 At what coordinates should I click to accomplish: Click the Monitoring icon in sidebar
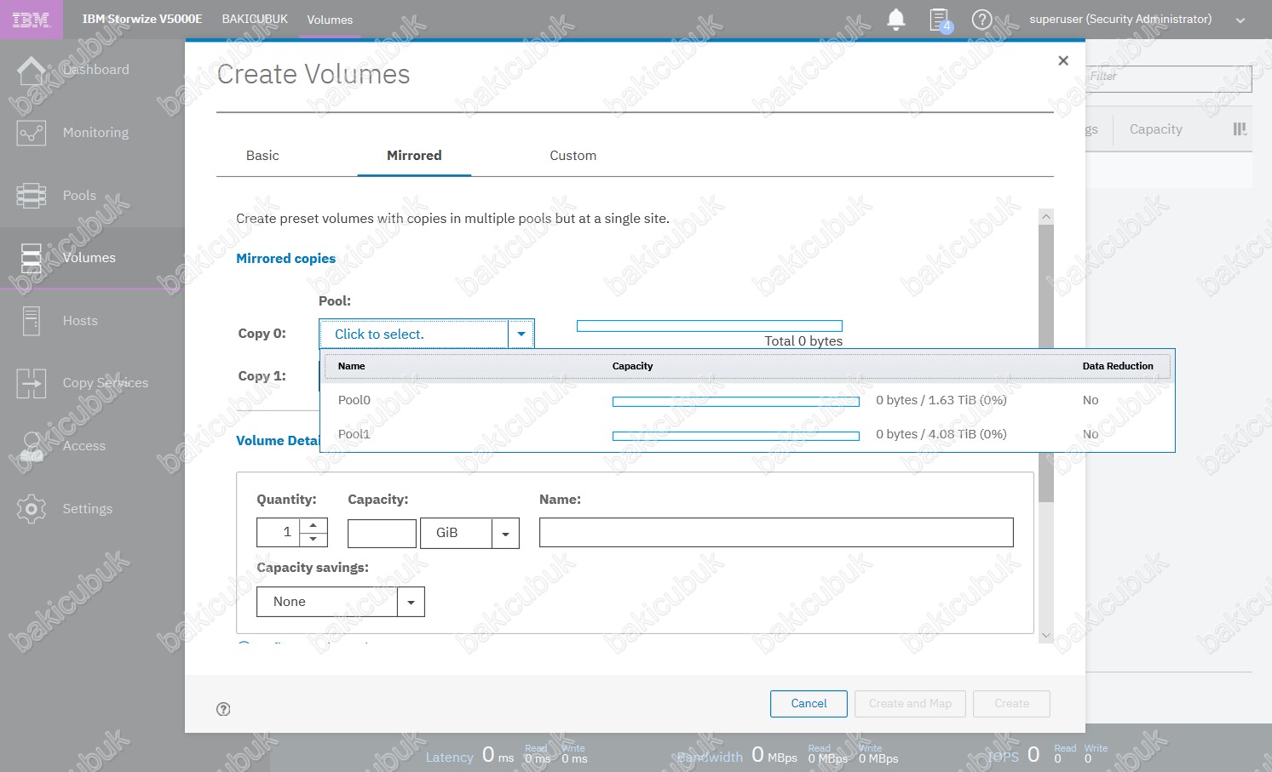pyautogui.click(x=32, y=133)
